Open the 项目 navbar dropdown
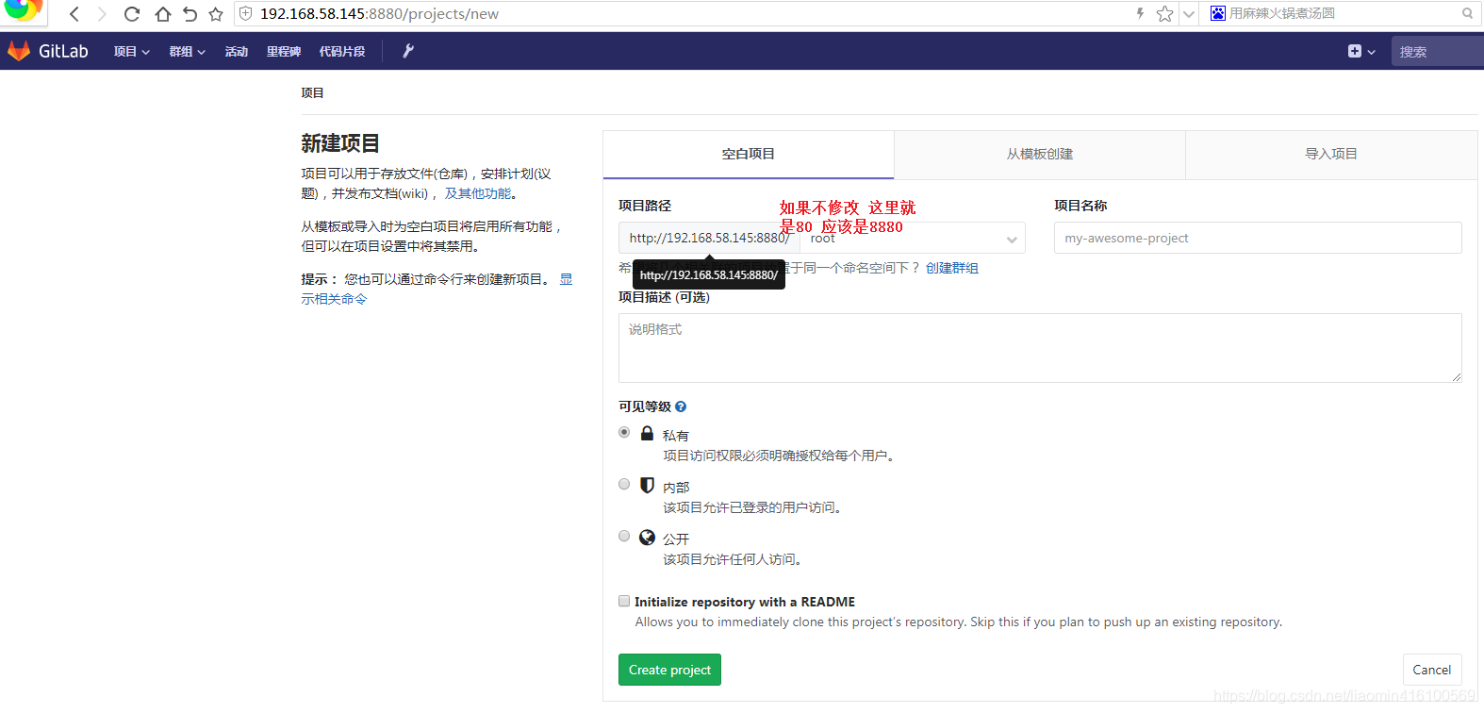1484x713 pixels. pyautogui.click(x=132, y=51)
